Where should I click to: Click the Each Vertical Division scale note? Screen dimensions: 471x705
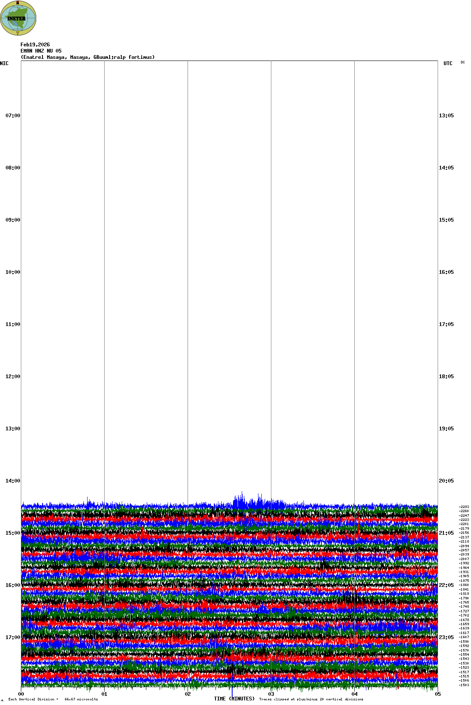(x=53, y=699)
